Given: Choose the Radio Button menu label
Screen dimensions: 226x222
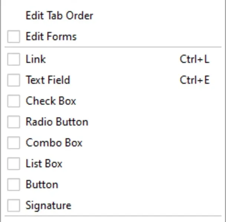Looking at the screenshot, I should click(56, 122).
